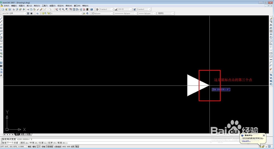The height and width of the screenshot is (149, 274).
Task: Open the 视图(V) menu
Action: 22,5
